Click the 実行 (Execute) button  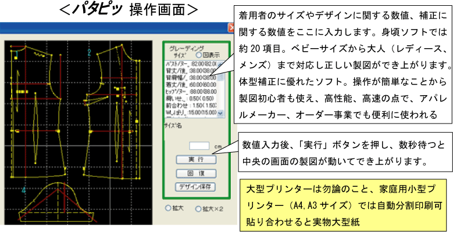pyautogui.click(x=196, y=159)
